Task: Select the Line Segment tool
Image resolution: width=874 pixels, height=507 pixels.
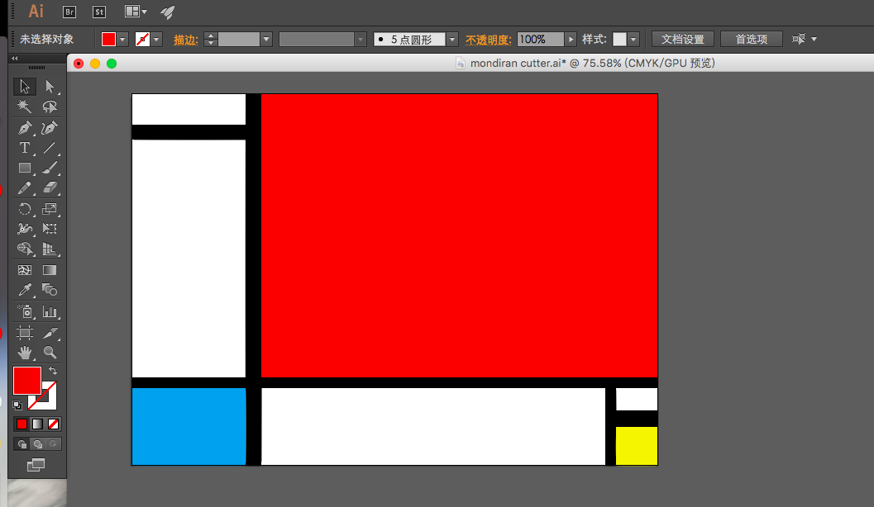Action: coord(50,148)
